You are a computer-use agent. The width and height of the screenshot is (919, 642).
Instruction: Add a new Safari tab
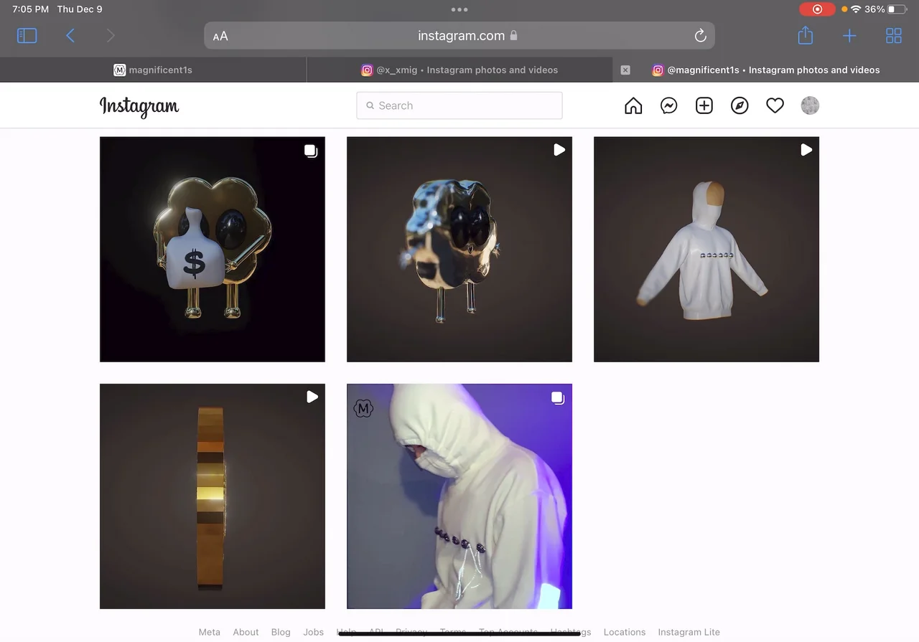(849, 36)
